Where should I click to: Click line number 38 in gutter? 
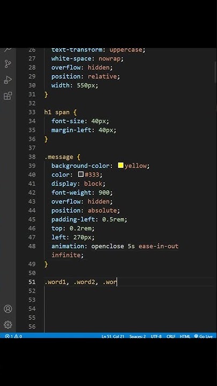point(32,157)
